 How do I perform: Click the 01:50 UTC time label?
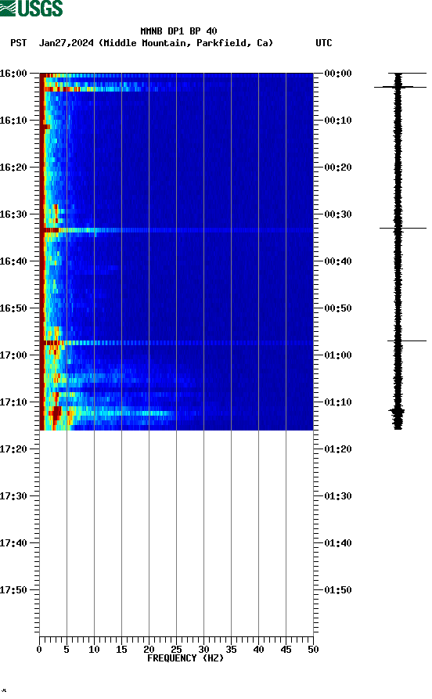(338, 589)
